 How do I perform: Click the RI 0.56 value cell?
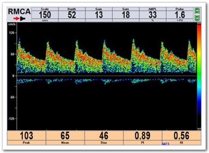pos(182,138)
